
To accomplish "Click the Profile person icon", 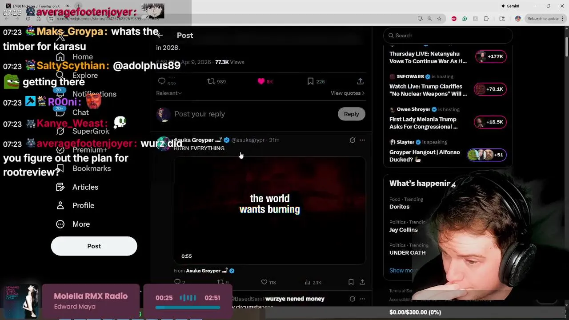I will coord(60,205).
